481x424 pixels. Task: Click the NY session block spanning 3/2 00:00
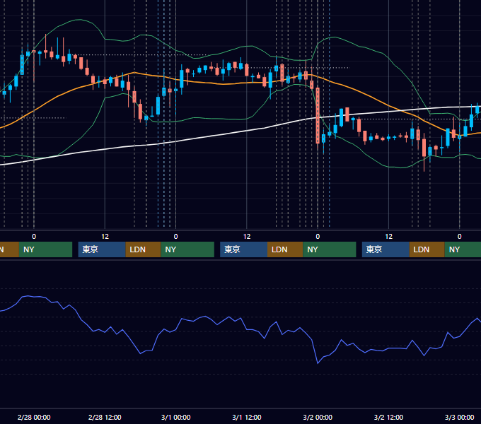click(330, 249)
